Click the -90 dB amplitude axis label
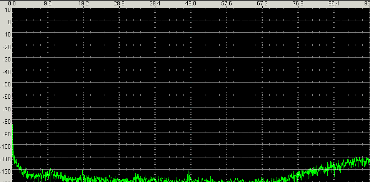Screen dimensions: 370x182 click(x=7, y=135)
